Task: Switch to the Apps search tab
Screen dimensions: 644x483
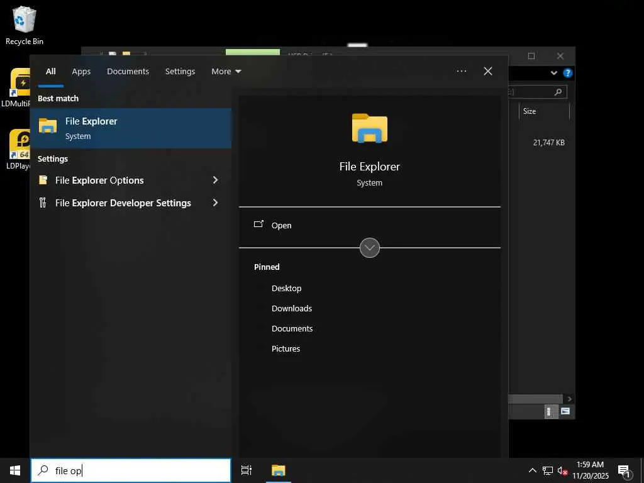Action: pyautogui.click(x=81, y=72)
